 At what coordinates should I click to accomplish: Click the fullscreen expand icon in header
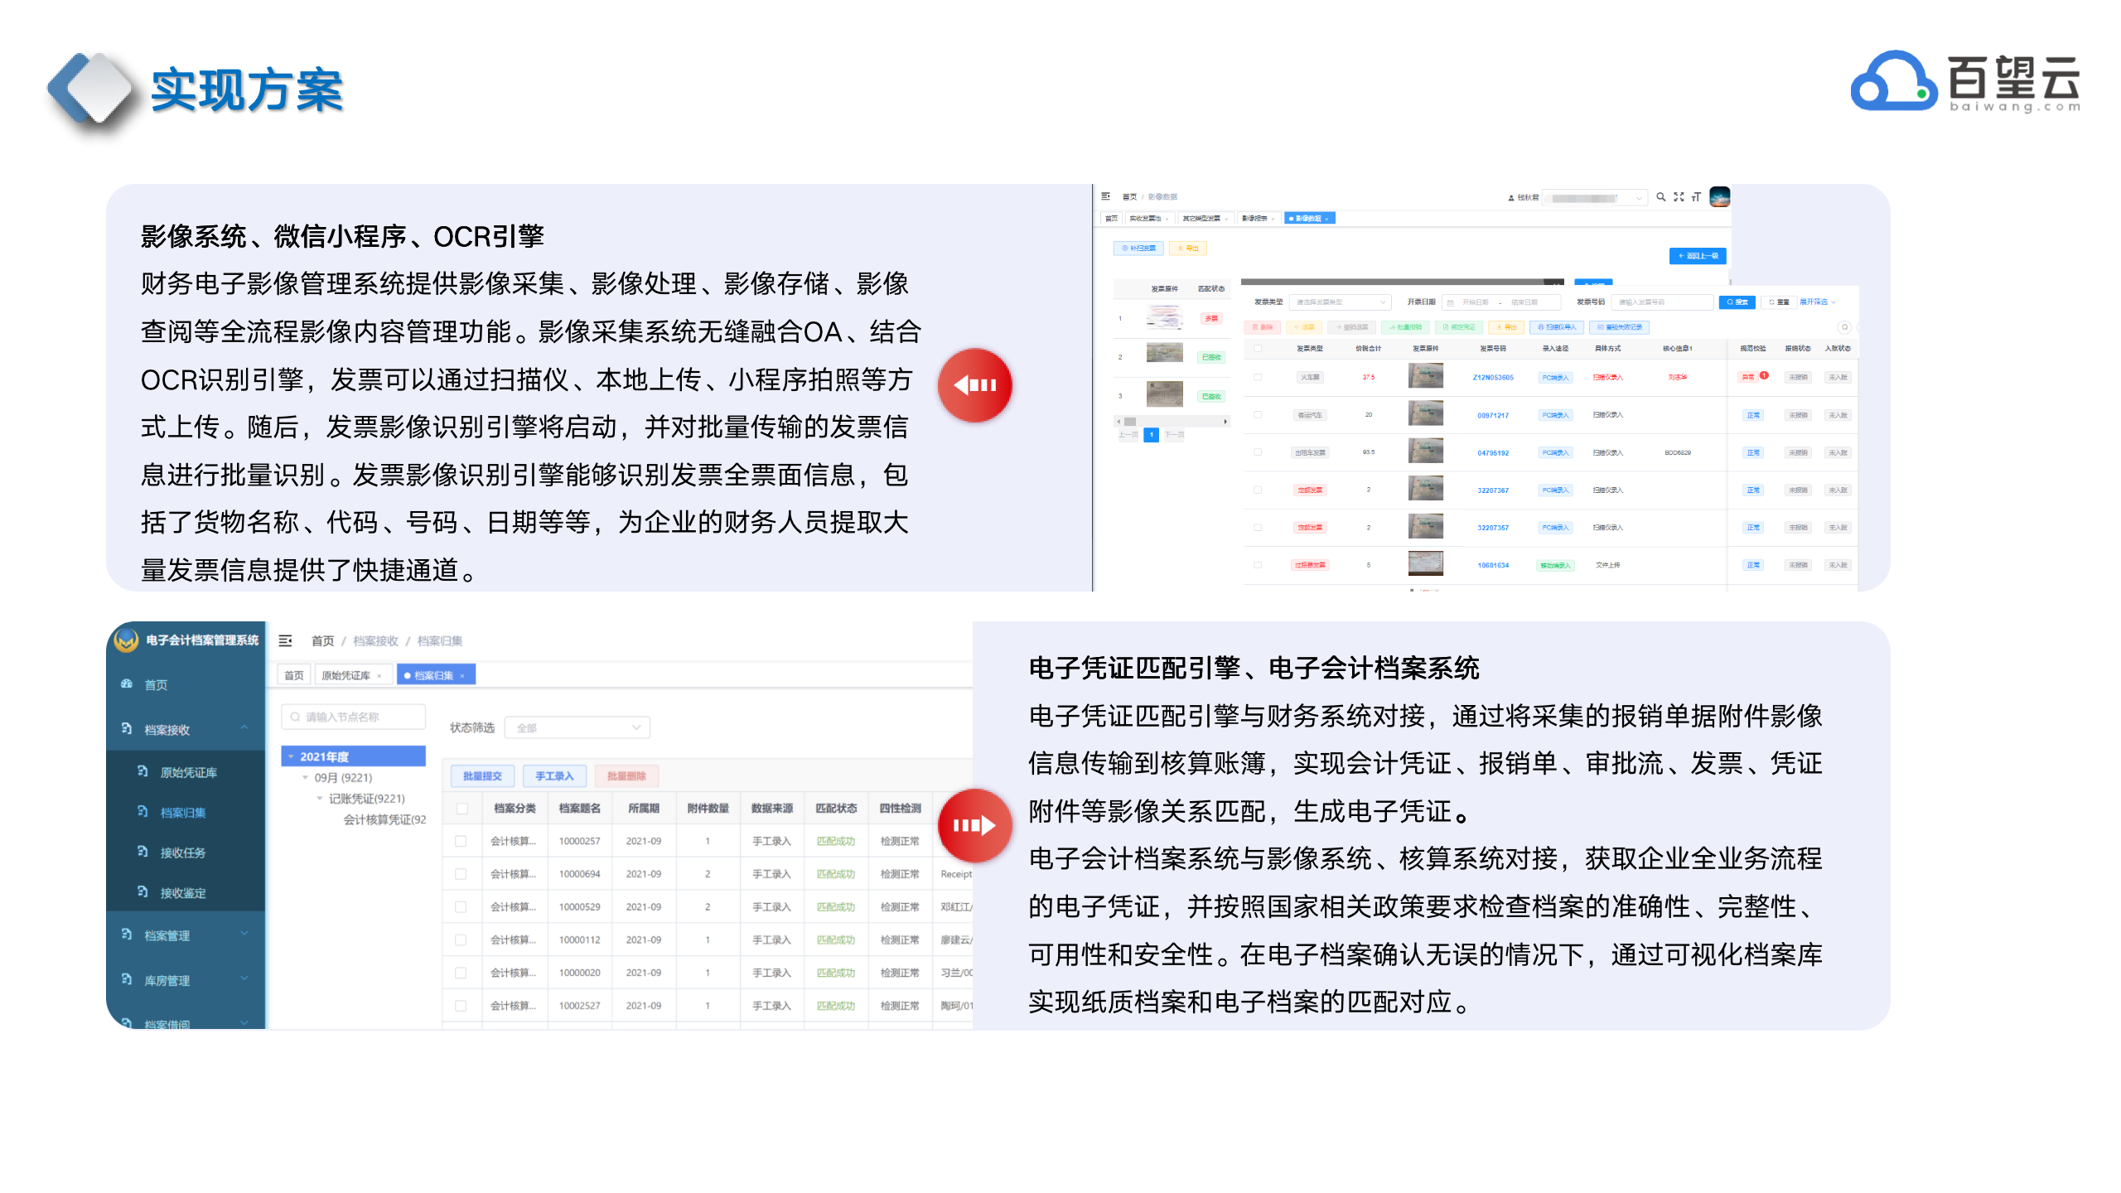click(1679, 197)
